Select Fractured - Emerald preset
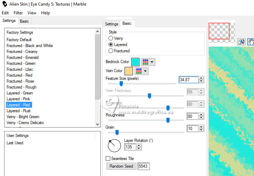 coord(23,58)
